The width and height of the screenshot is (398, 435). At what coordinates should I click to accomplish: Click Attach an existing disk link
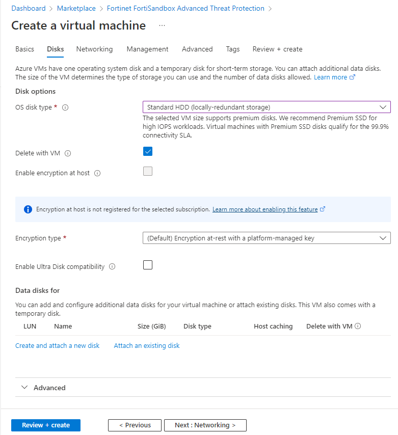(147, 346)
